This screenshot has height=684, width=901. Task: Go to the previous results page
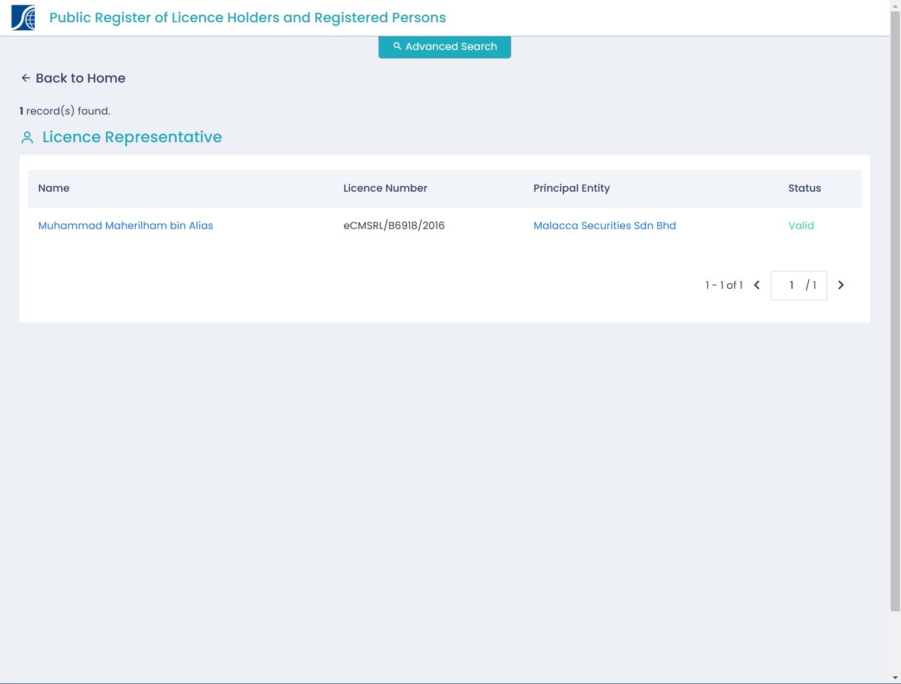coord(757,285)
